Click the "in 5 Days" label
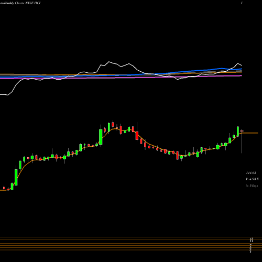This screenshot has width=262, height=262. point(252,185)
